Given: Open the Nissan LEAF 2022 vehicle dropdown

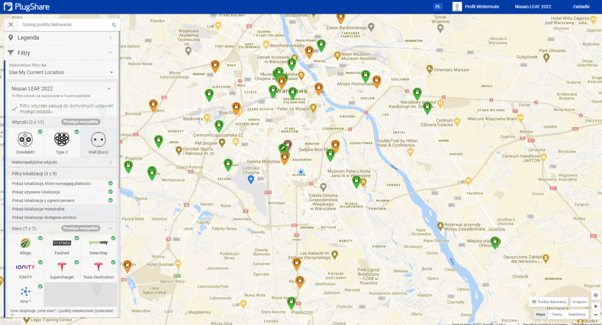Looking at the screenshot, I should 62,89.
